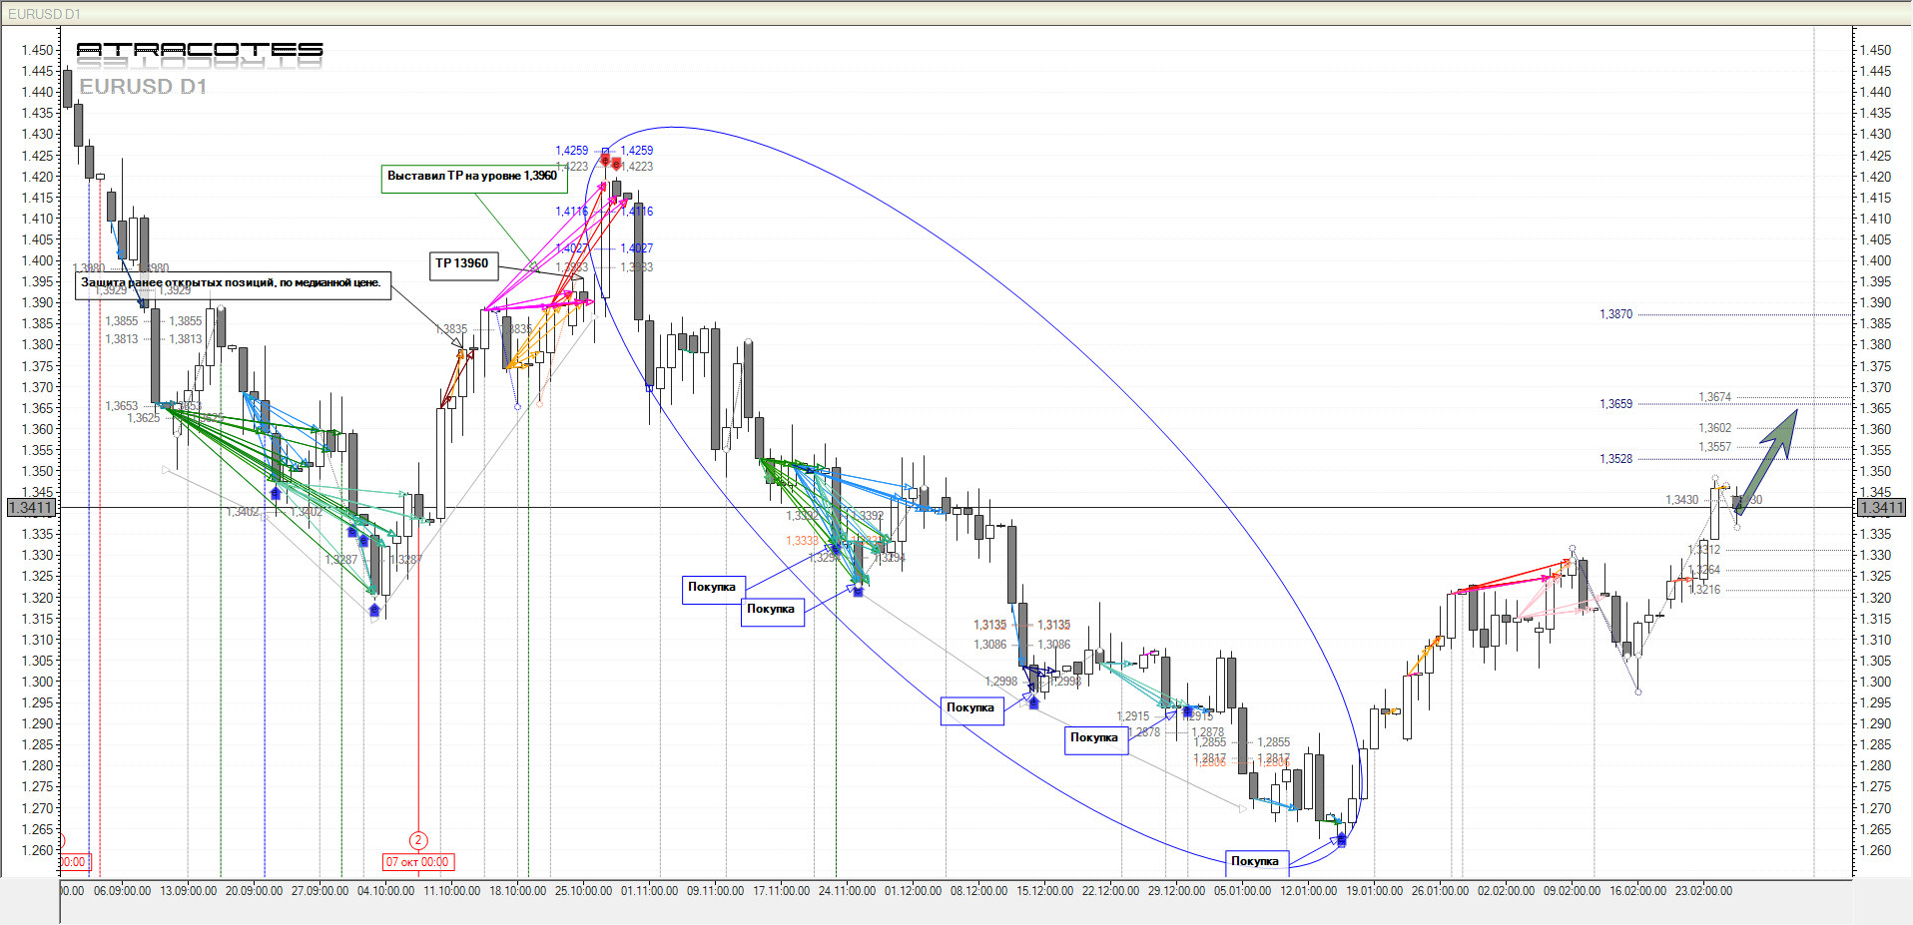Click the level label 1,3557
1913x925 pixels.
[1714, 447]
